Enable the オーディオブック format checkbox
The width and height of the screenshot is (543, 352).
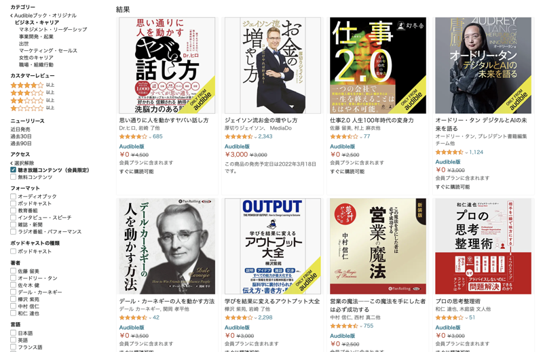pos(13,196)
